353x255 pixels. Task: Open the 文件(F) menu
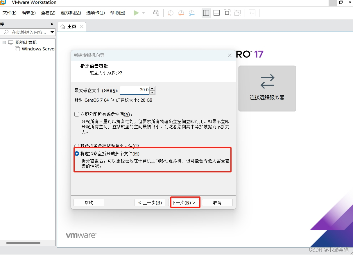(10, 13)
